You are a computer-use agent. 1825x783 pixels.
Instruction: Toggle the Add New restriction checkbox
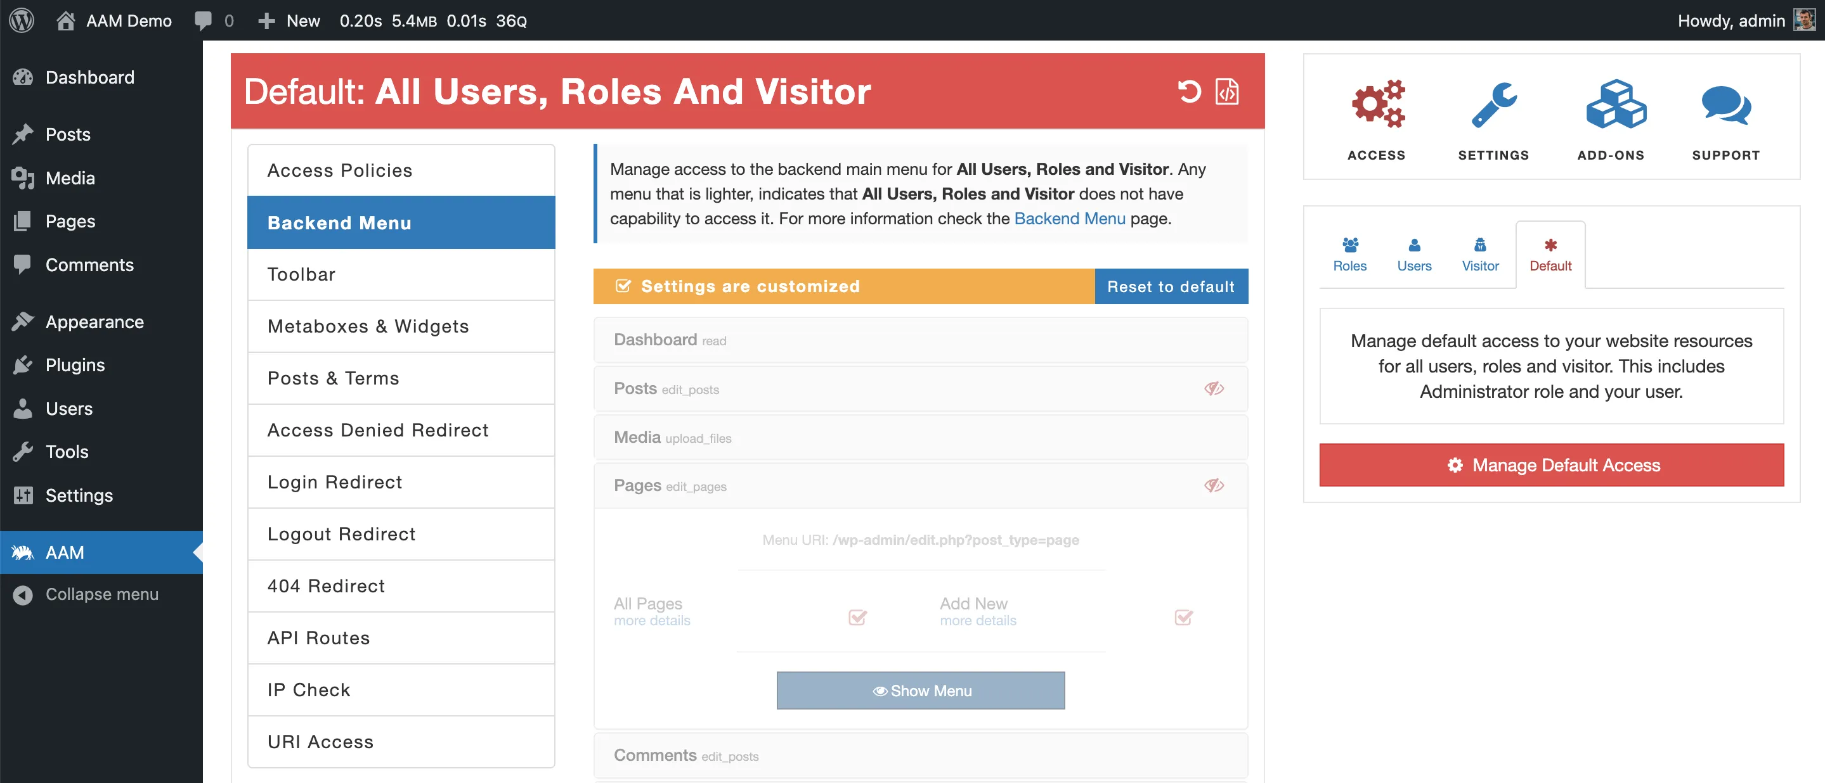1183,616
